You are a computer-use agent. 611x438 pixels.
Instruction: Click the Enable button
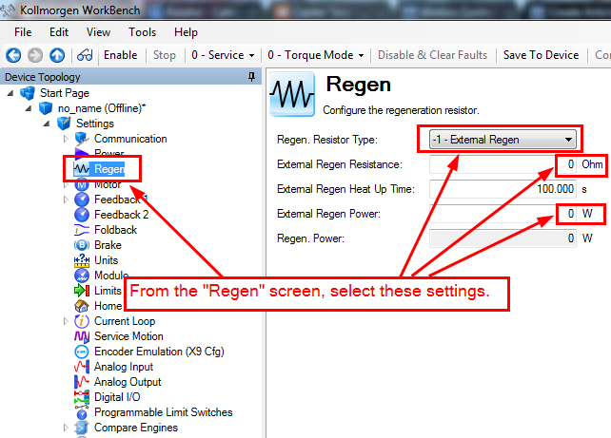tap(121, 55)
